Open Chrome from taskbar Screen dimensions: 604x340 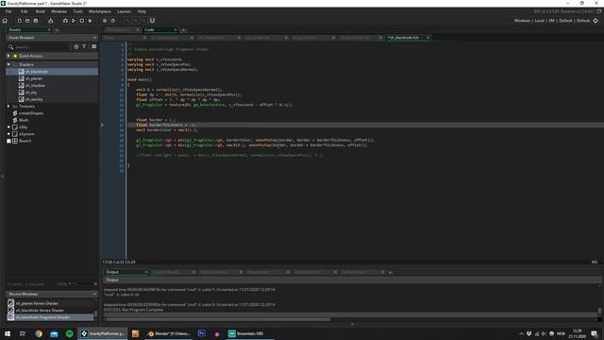(x=39, y=333)
